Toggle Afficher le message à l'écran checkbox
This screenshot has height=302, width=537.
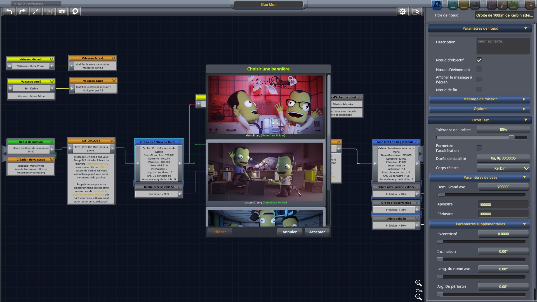[x=479, y=79]
